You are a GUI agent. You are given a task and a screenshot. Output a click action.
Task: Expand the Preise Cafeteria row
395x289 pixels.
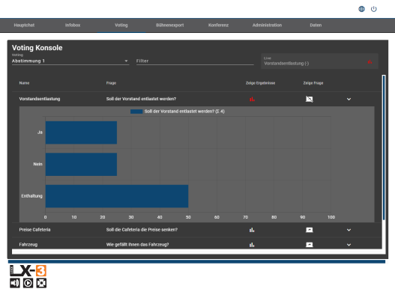point(349,230)
